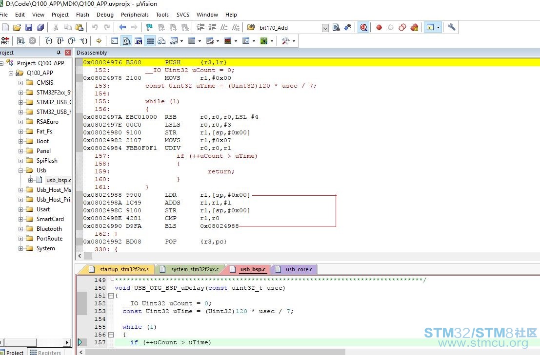Open the Watch windows dropdown arrow

181,41
